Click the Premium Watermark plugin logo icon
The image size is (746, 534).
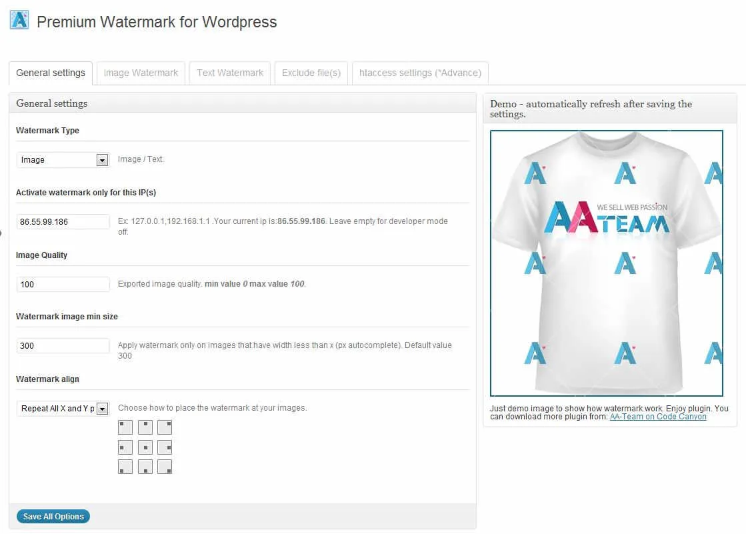click(x=19, y=20)
